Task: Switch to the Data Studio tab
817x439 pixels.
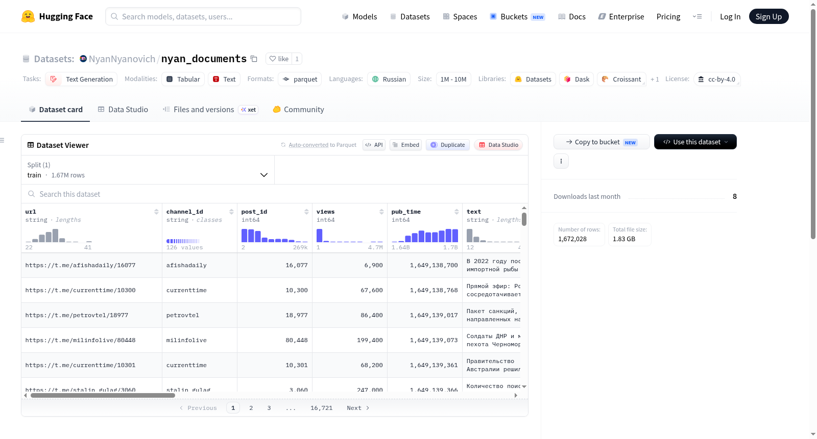Action: [x=123, y=109]
